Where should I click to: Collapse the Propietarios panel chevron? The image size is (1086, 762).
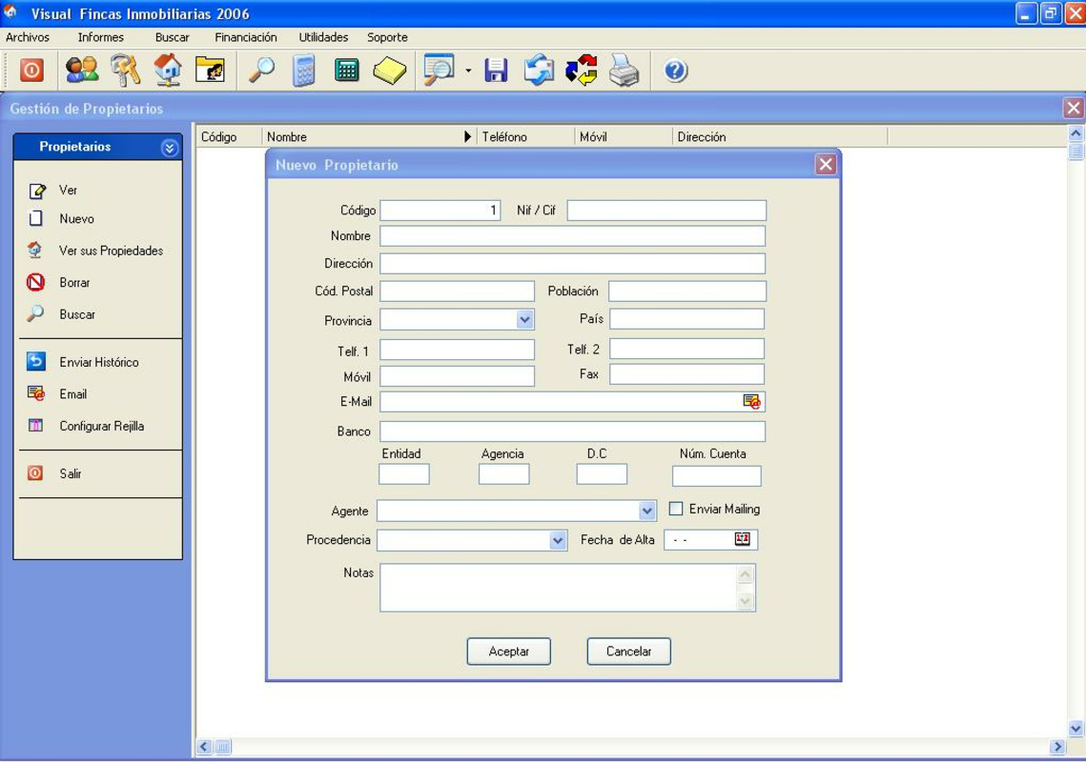click(170, 148)
